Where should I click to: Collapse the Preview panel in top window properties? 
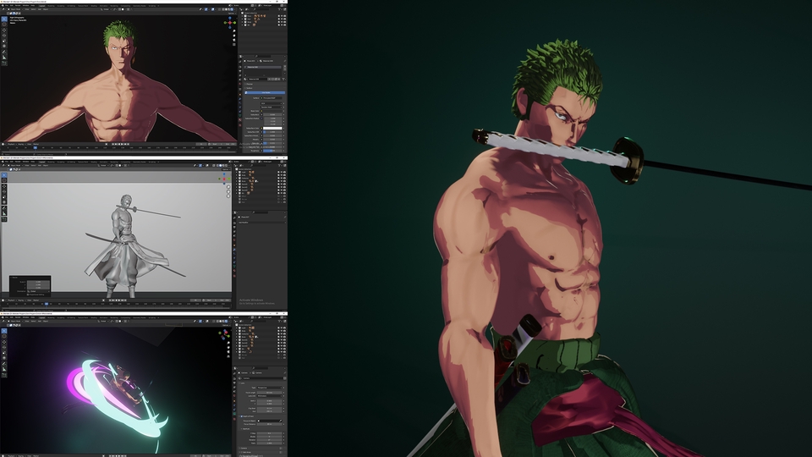coord(250,84)
